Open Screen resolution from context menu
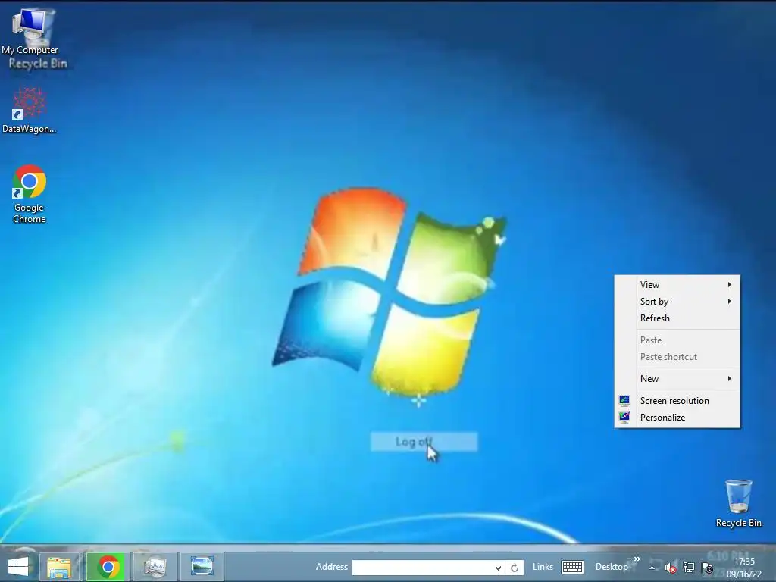The width and height of the screenshot is (776, 582). coord(677,400)
